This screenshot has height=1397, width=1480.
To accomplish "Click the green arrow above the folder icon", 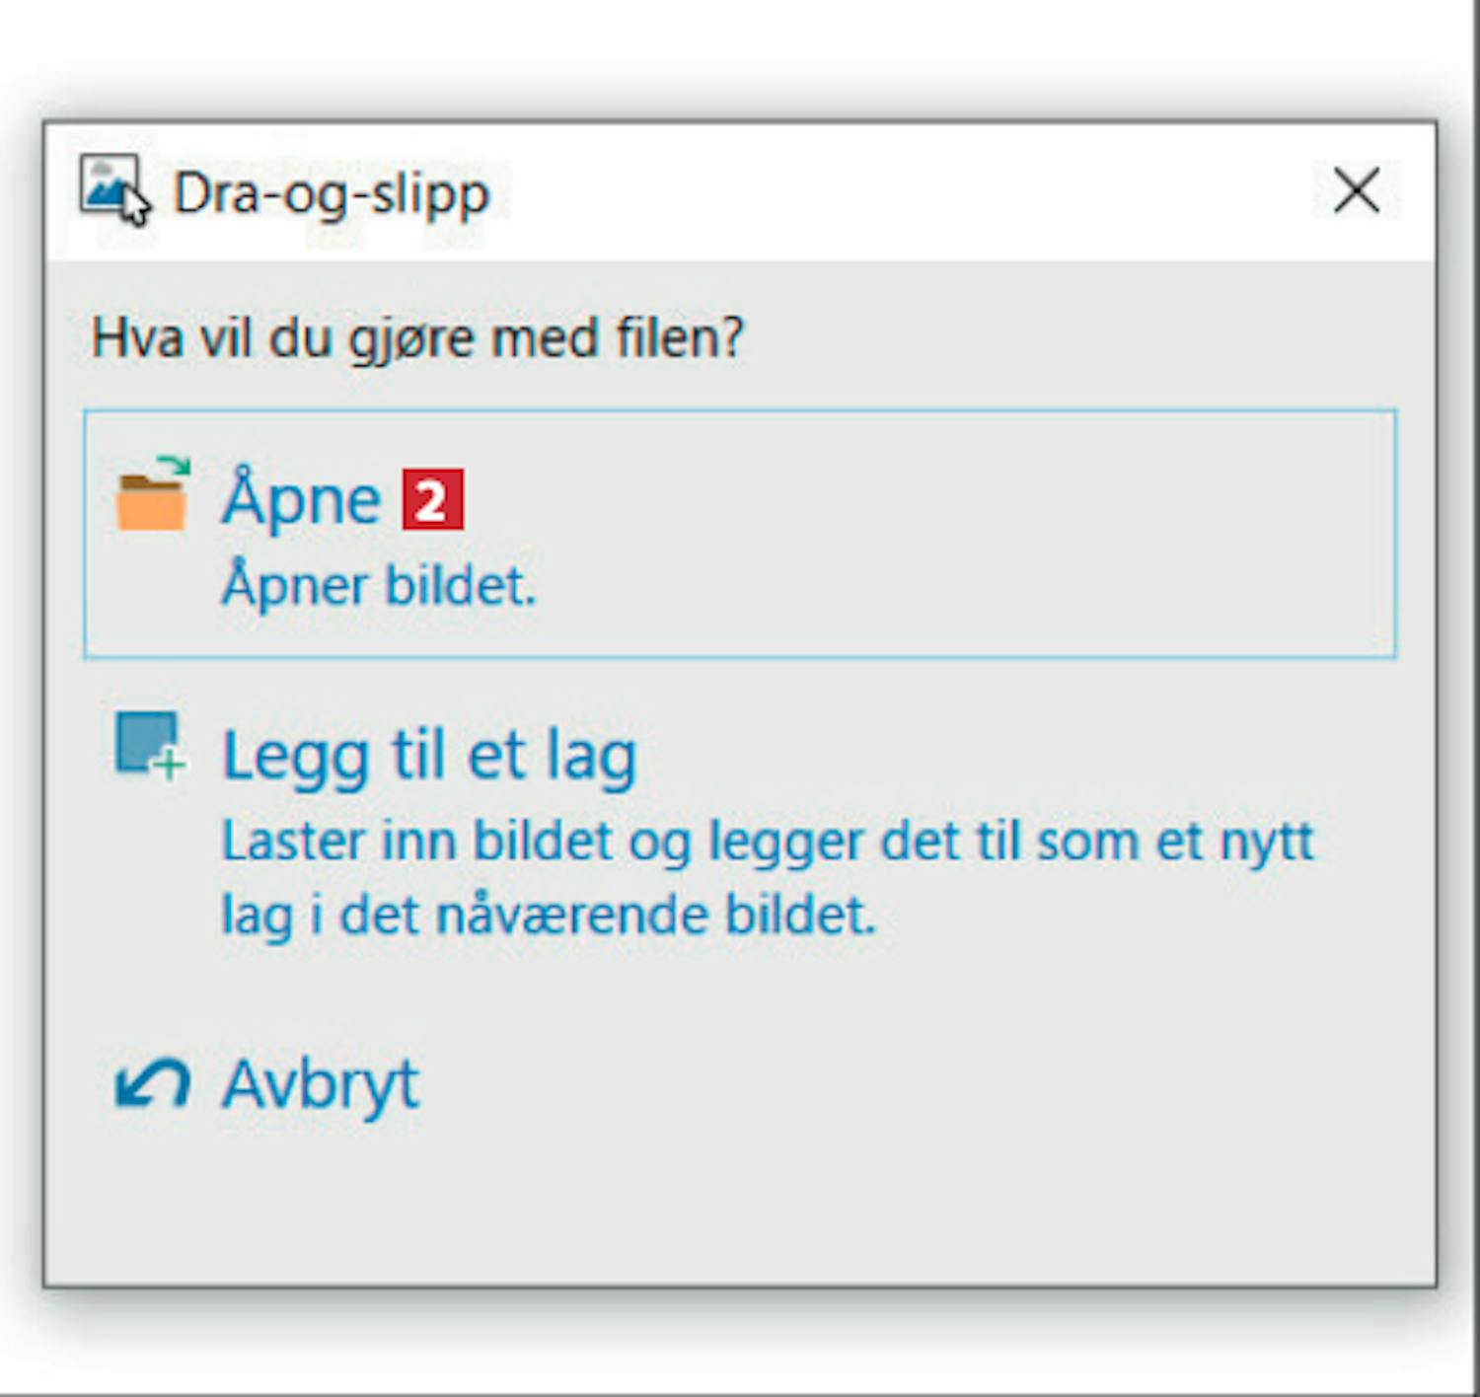I will pos(174,465).
